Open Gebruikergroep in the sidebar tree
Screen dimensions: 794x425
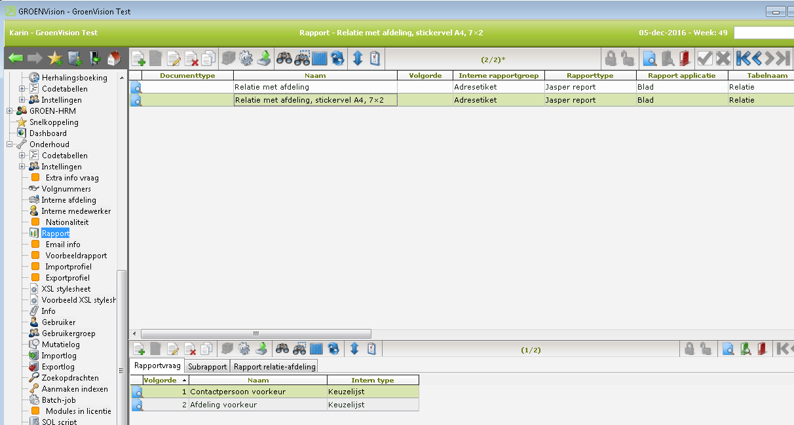pyautogui.click(x=68, y=333)
